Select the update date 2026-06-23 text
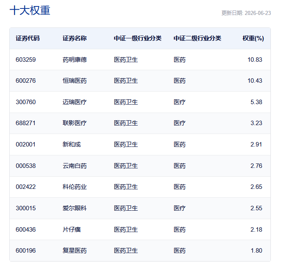The height and width of the screenshot is (270, 285). tap(258, 13)
